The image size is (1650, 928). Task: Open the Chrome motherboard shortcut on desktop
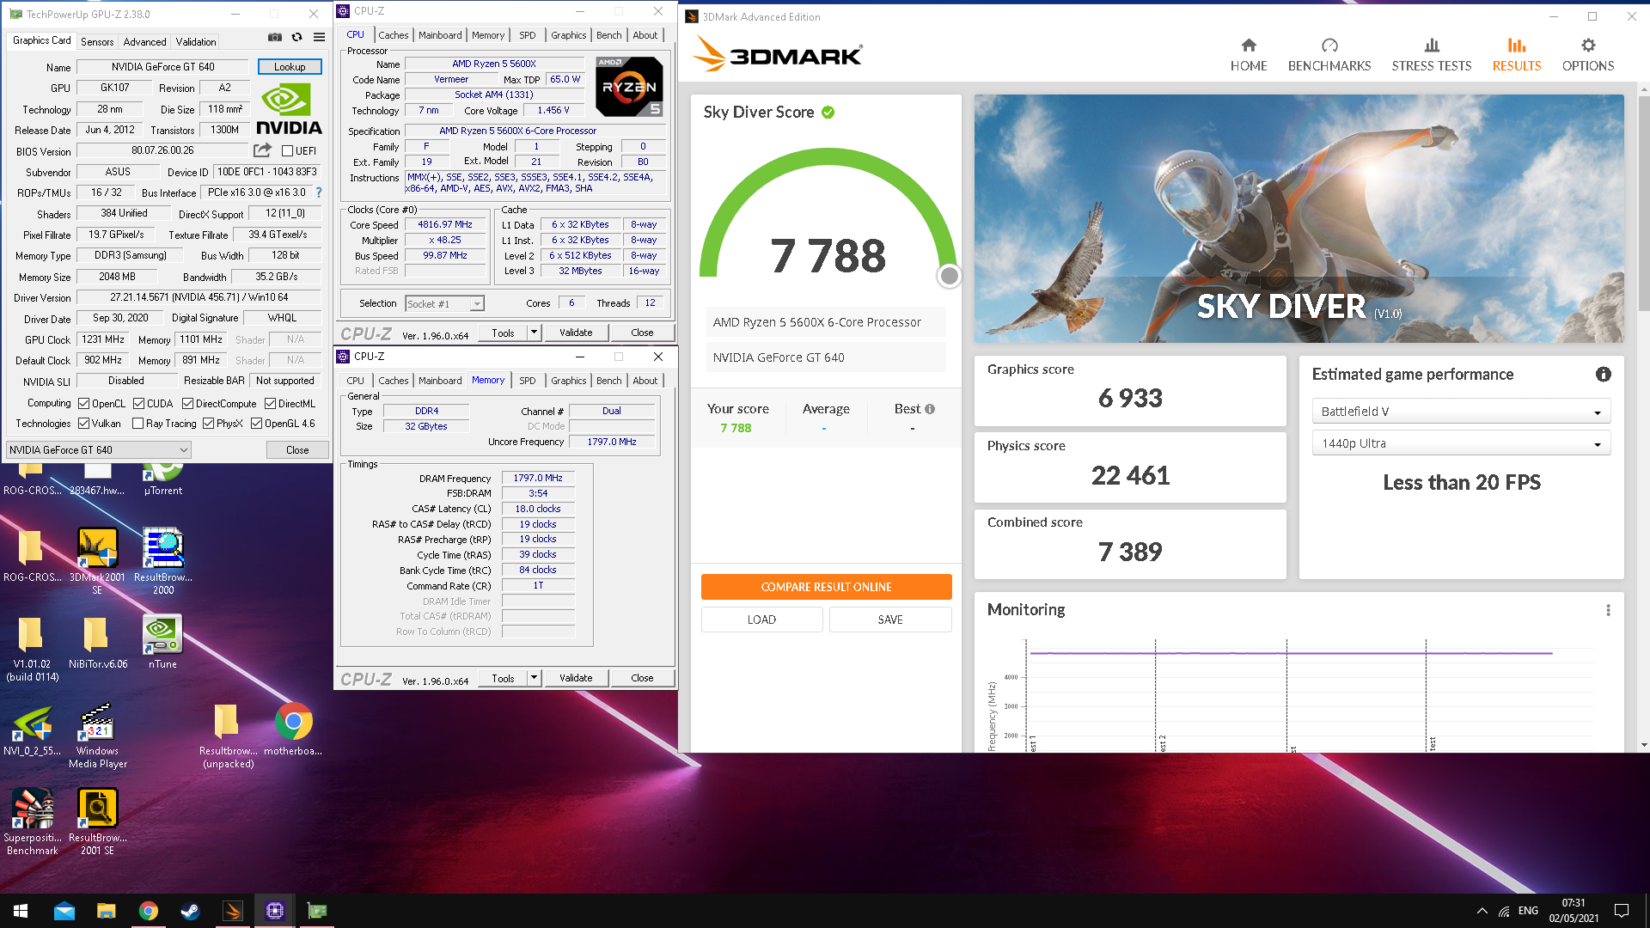[x=293, y=729]
